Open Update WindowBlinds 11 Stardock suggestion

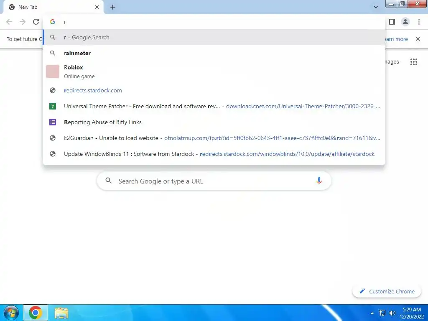tap(214, 154)
